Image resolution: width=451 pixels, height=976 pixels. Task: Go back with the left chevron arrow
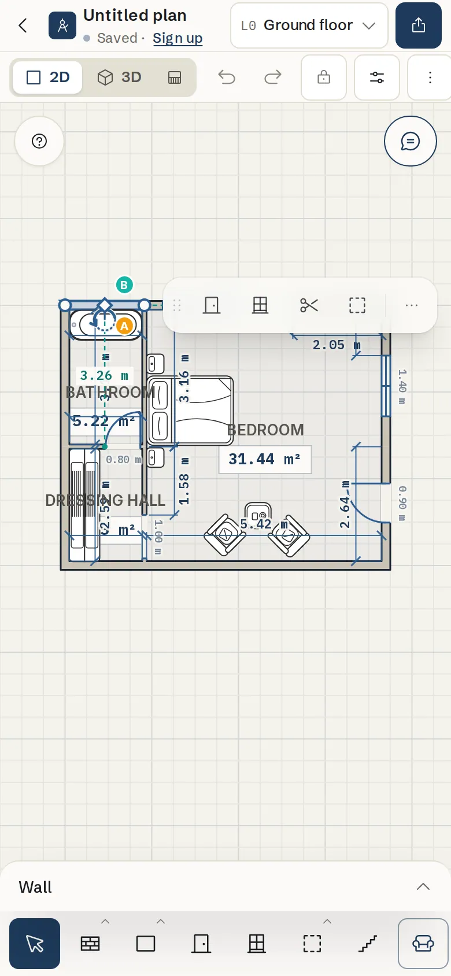click(23, 25)
